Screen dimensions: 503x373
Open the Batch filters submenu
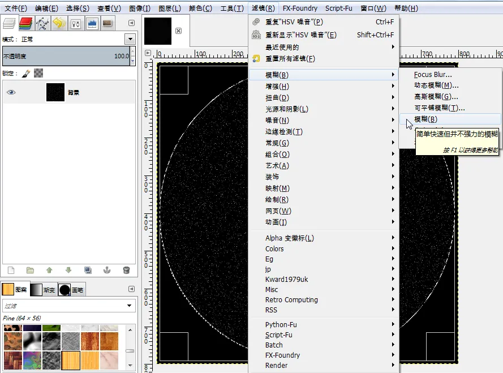point(324,345)
